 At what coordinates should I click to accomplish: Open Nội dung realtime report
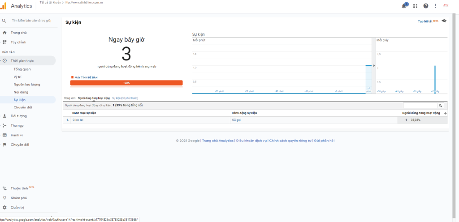(x=21, y=92)
